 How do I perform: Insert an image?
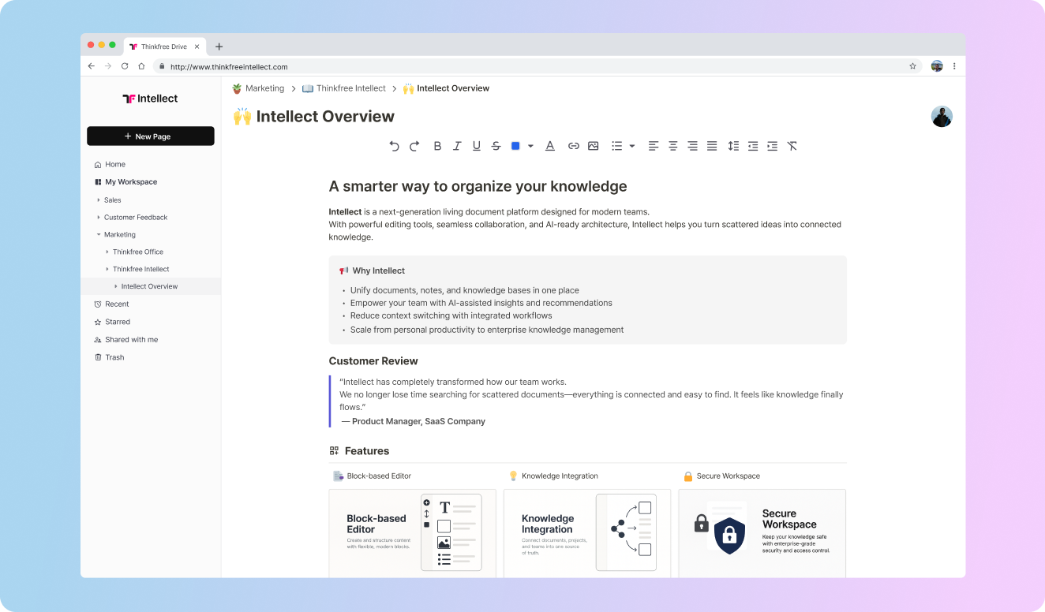594,146
